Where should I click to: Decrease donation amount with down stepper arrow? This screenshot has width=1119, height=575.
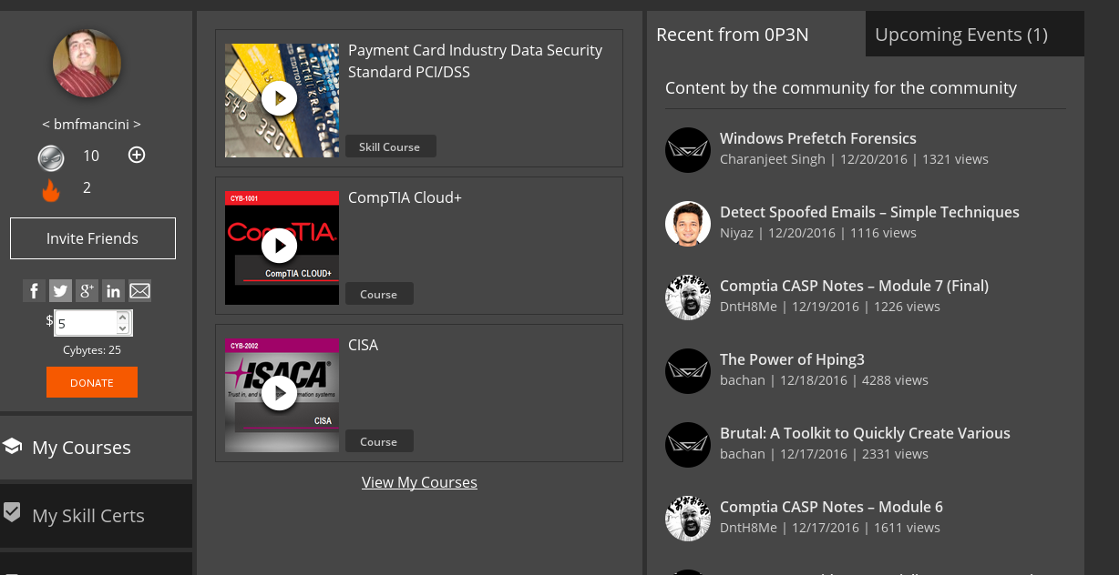(122, 328)
